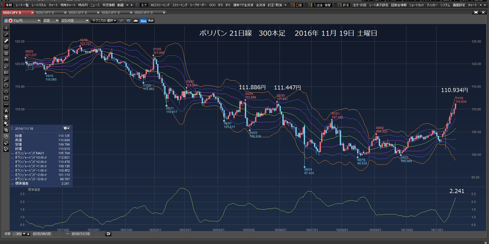This screenshot has height=244, width=489.
Task: Open the テクニカル選択 dropdown
Action: point(104,21)
